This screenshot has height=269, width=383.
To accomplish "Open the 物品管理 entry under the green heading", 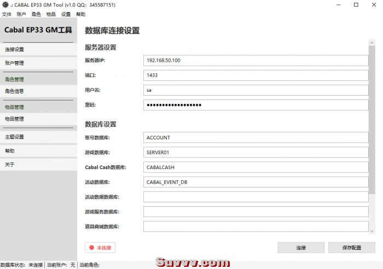I will [38, 119].
